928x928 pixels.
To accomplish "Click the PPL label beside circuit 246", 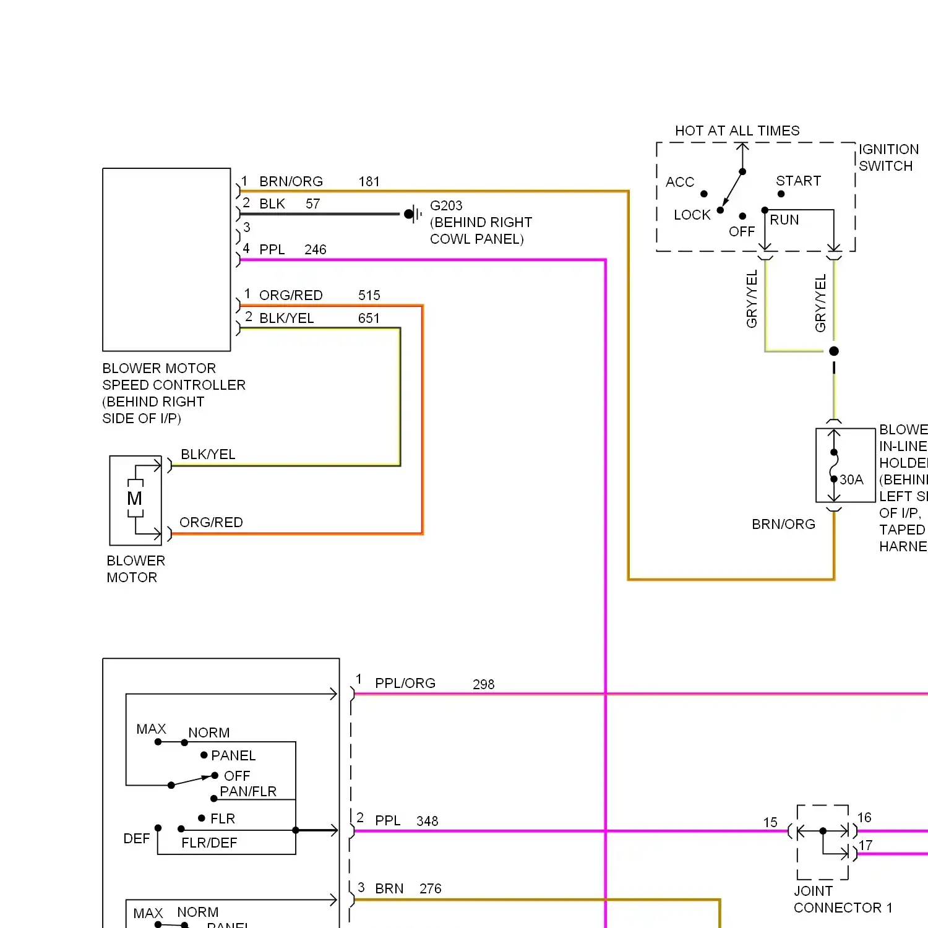I will point(272,249).
